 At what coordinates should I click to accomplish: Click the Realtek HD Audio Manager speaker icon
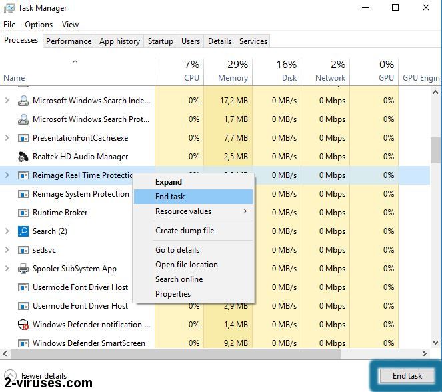click(22, 157)
